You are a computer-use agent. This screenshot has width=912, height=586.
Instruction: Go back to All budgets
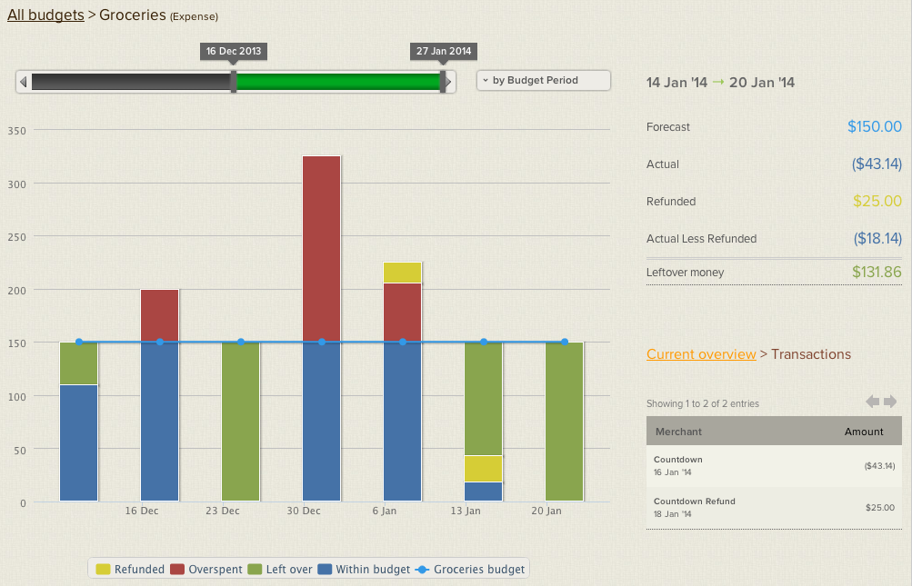pyautogui.click(x=45, y=15)
